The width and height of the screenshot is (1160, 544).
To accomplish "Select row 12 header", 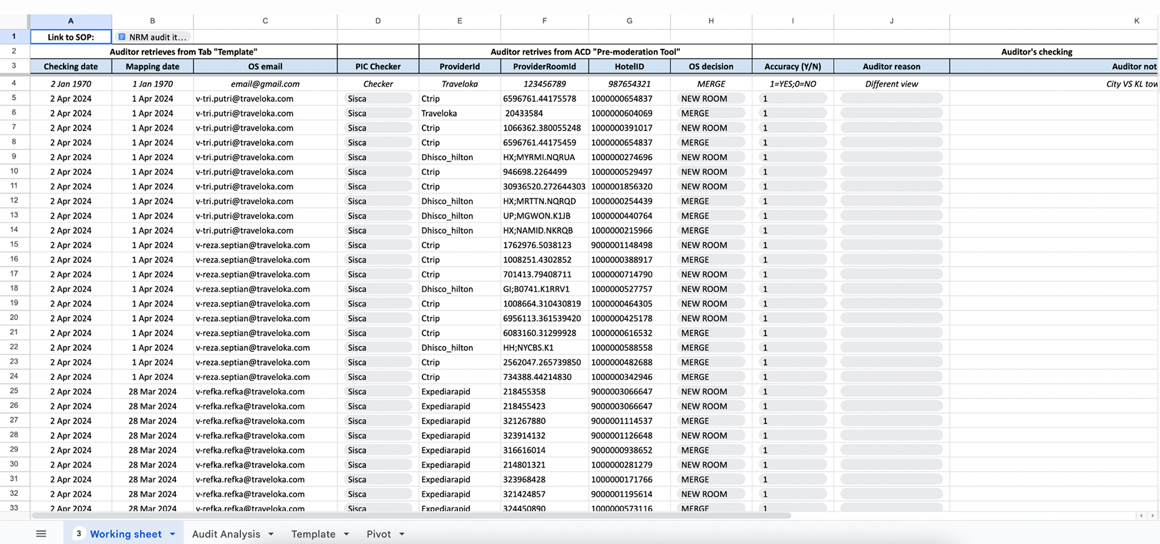I will click(x=14, y=200).
